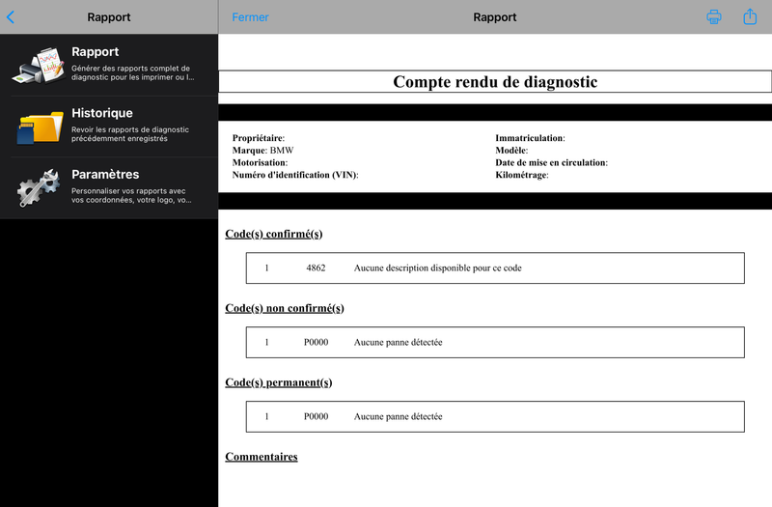Open the Rapport menu entry
This screenshot has width=772, height=507.
pyautogui.click(x=109, y=65)
